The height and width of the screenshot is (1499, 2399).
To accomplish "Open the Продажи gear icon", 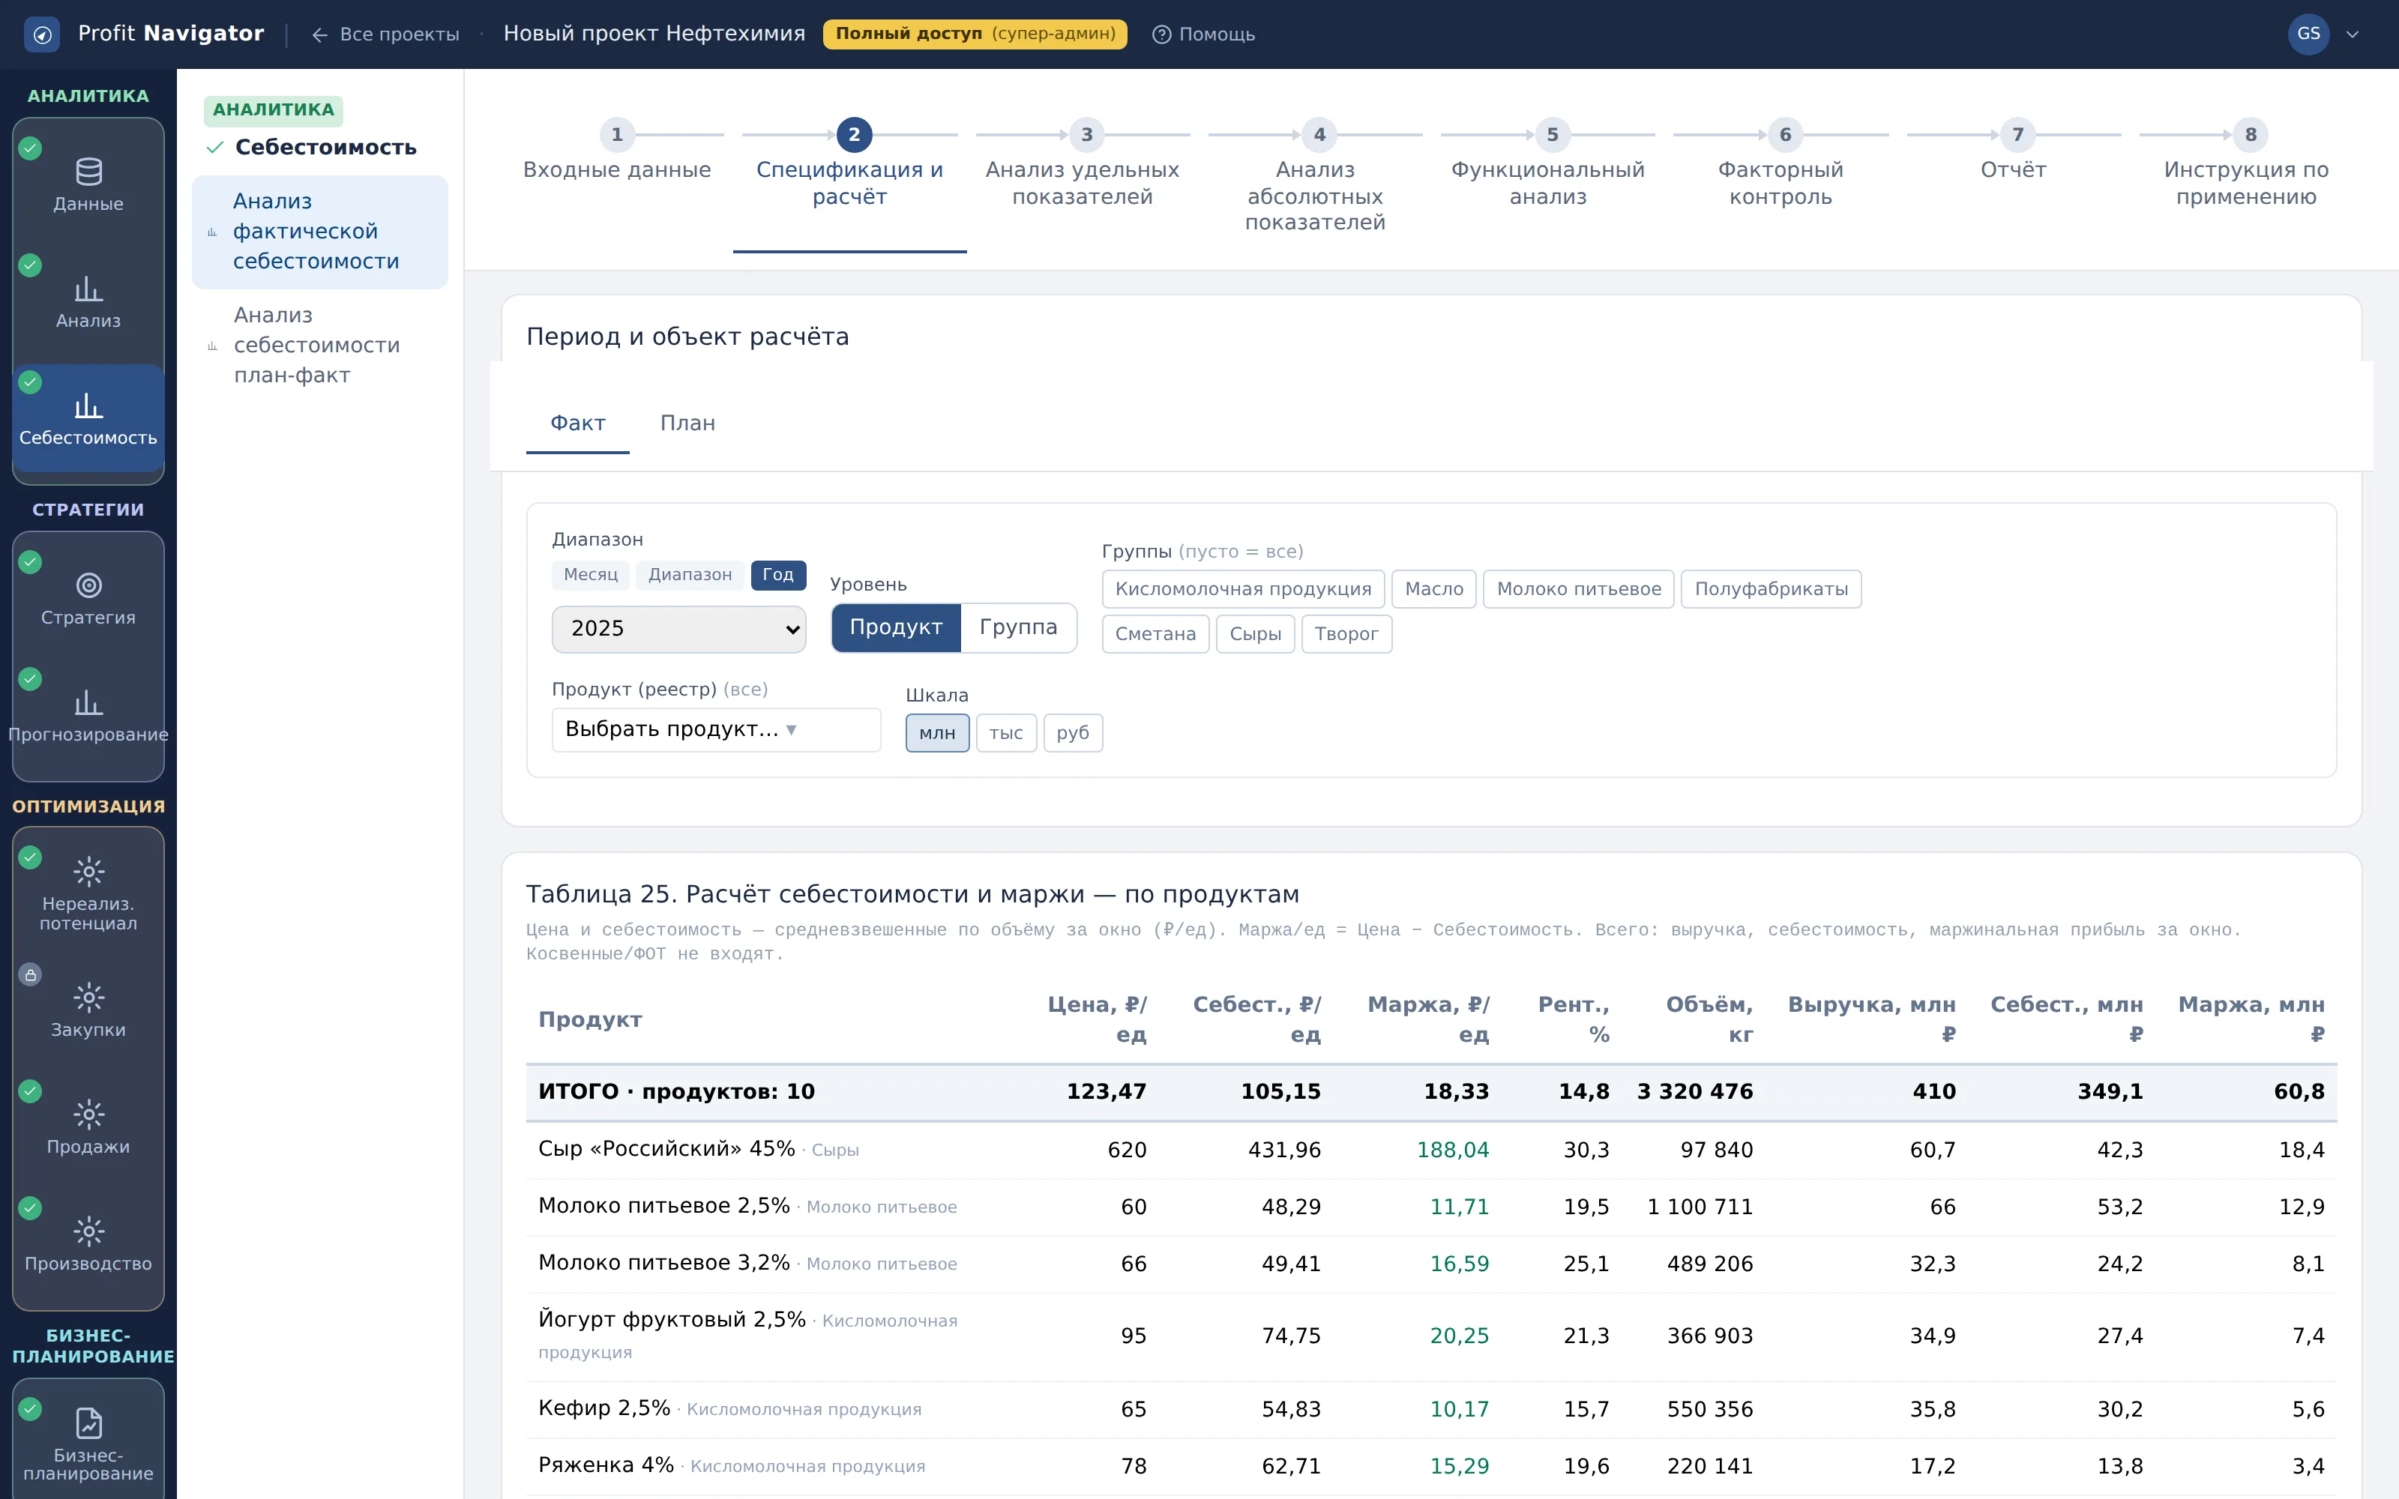I will click(88, 1115).
